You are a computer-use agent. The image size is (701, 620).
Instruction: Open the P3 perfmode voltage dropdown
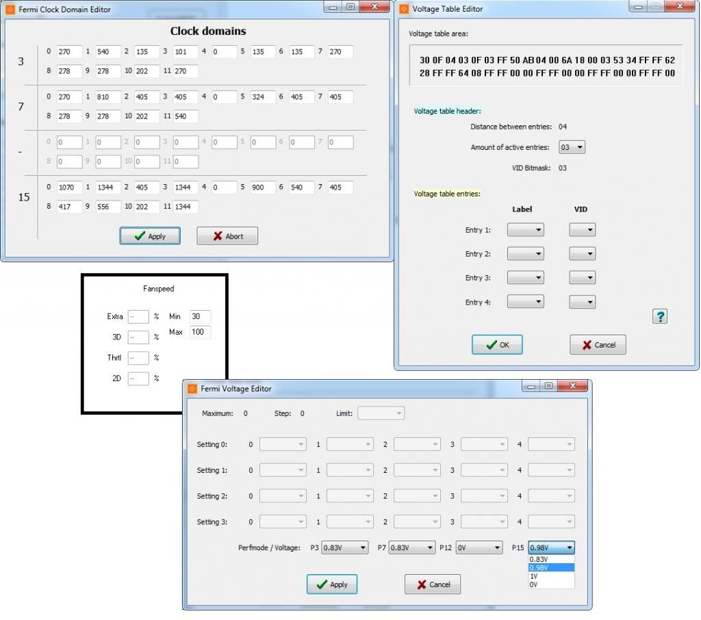[345, 547]
